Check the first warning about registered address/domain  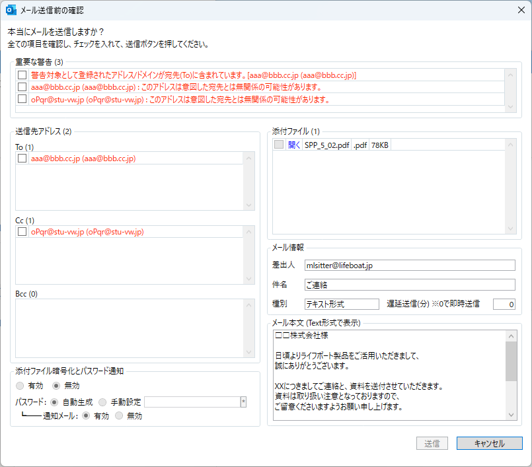pos(22,75)
